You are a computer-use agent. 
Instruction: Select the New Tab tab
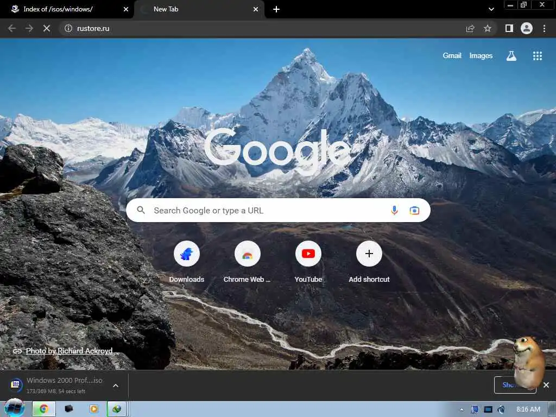pyautogui.click(x=199, y=9)
